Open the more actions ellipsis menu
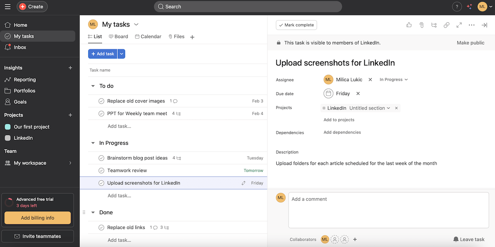Viewport: 495px width, 247px height. 471,25
